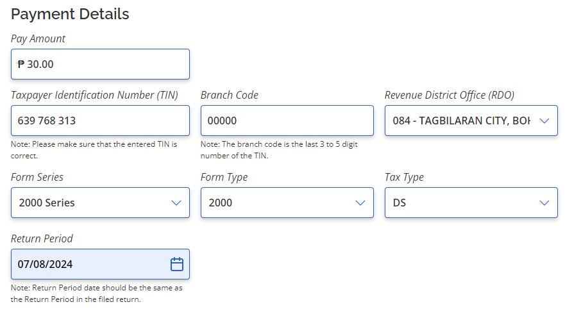
Task: Click the Return Period label
Action: pyautogui.click(x=42, y=238)
